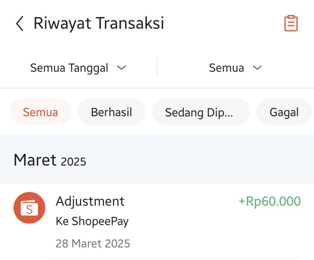Open the clipboard report icon at top right
The width and height of the screenshot is (314, 260).
pos(291,23)
